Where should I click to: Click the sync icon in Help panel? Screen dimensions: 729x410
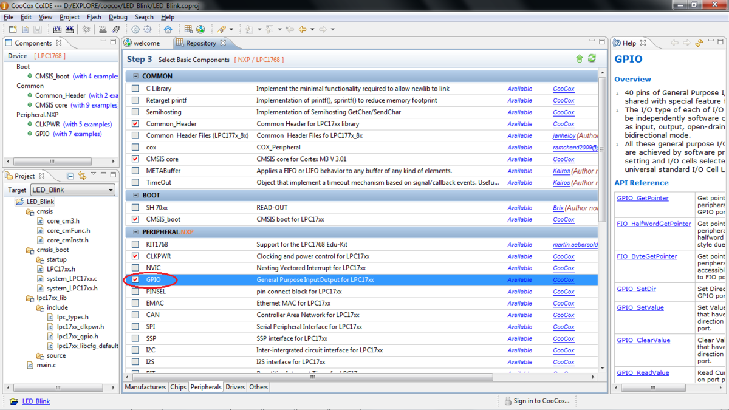click(699, 43)
